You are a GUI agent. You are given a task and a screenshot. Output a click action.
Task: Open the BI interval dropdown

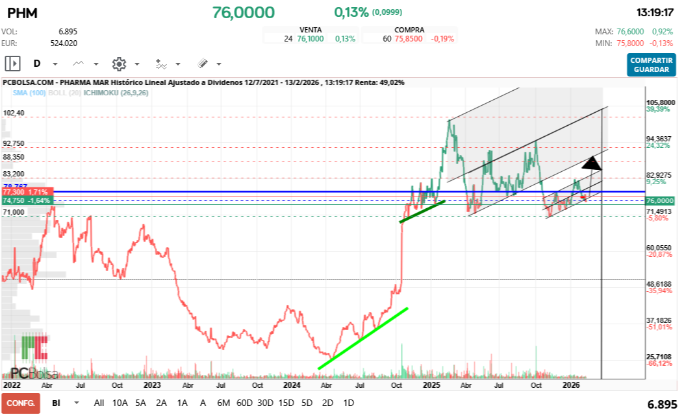62,403
